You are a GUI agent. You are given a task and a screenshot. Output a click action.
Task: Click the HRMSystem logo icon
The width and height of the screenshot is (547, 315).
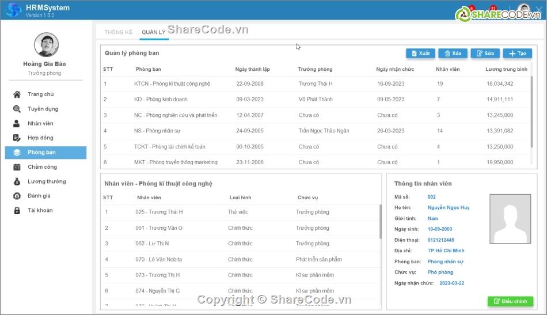click(13, 10)
